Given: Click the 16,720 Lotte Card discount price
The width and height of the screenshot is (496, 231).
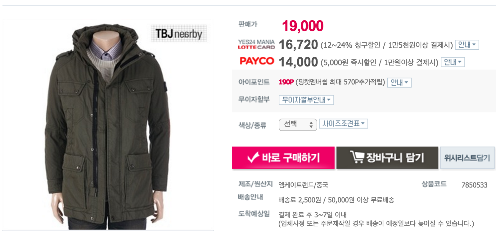Looking at the screenshot, I should [x=298, y=45].
